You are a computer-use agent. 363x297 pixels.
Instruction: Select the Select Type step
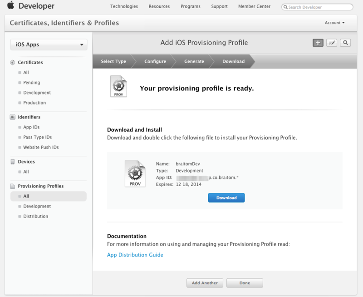pyautogui.click(x=113, y=61)
